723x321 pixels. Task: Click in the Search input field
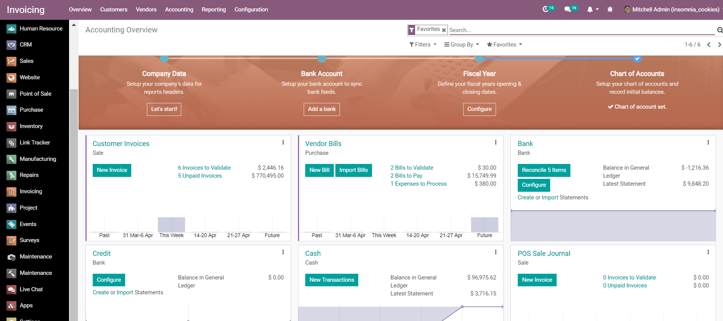pyautogui.click(x=580, y=30)
